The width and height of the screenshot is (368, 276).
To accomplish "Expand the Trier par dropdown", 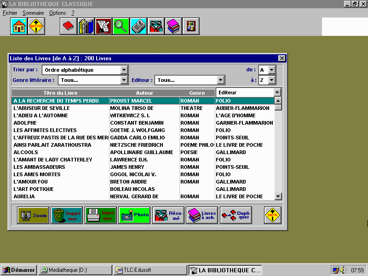I will pos(124,70).
